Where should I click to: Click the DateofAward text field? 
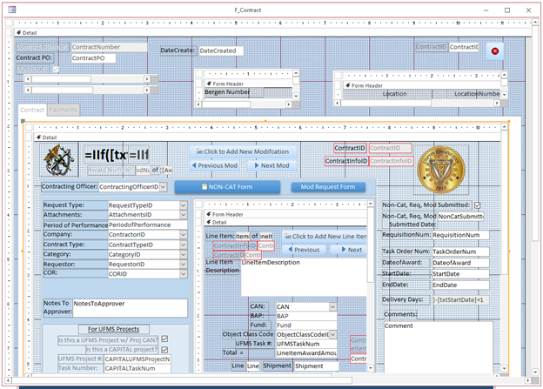click(460, 263)
